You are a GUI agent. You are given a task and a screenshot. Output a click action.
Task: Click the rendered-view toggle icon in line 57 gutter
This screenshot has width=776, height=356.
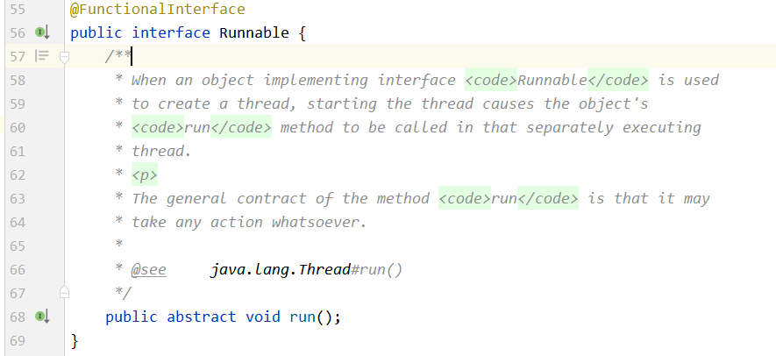pyautogui.click(x=42, y=56)
